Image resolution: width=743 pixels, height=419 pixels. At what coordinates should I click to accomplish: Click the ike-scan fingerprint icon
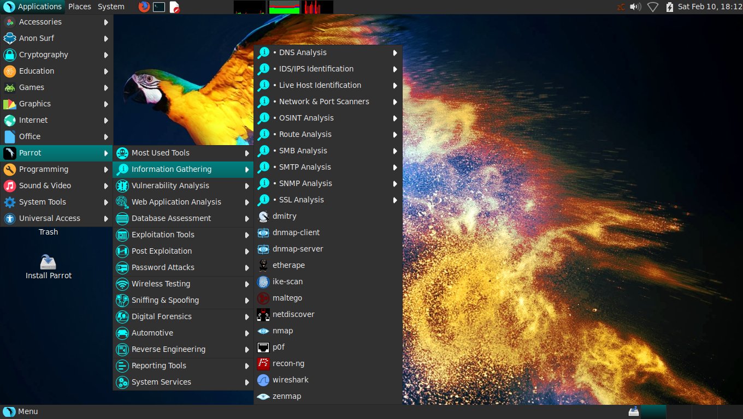[263, 282]
